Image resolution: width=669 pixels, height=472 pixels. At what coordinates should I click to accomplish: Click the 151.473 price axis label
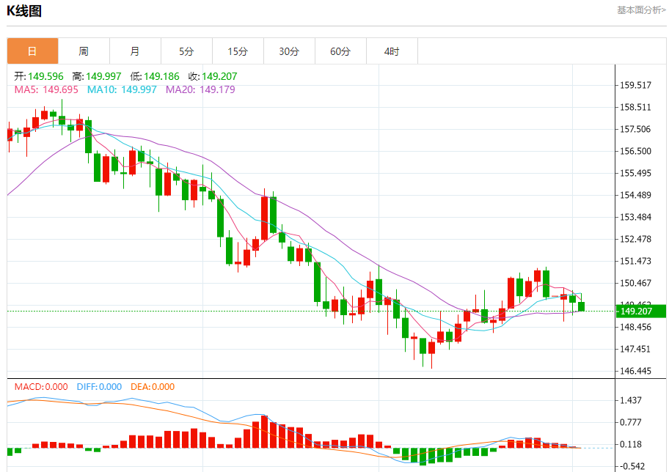635,261
